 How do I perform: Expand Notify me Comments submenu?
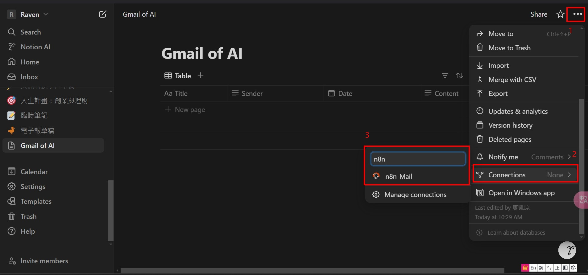(x=524, y=157)
